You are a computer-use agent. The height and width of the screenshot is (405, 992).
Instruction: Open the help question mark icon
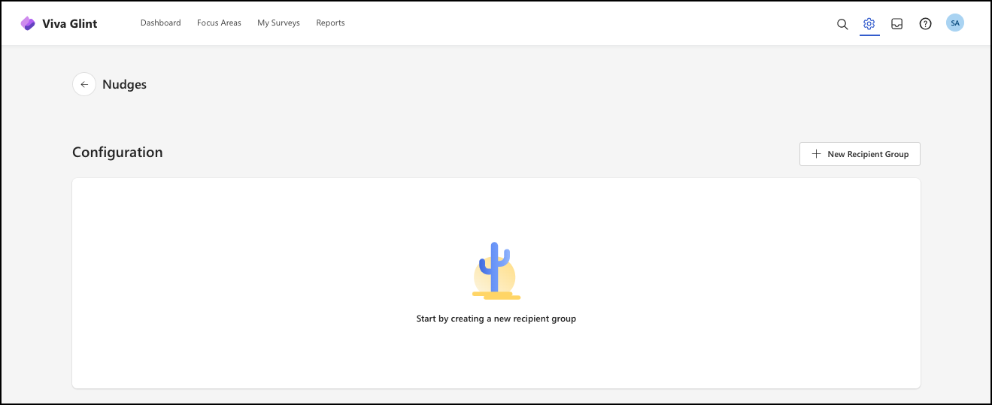tap(926, 24)
